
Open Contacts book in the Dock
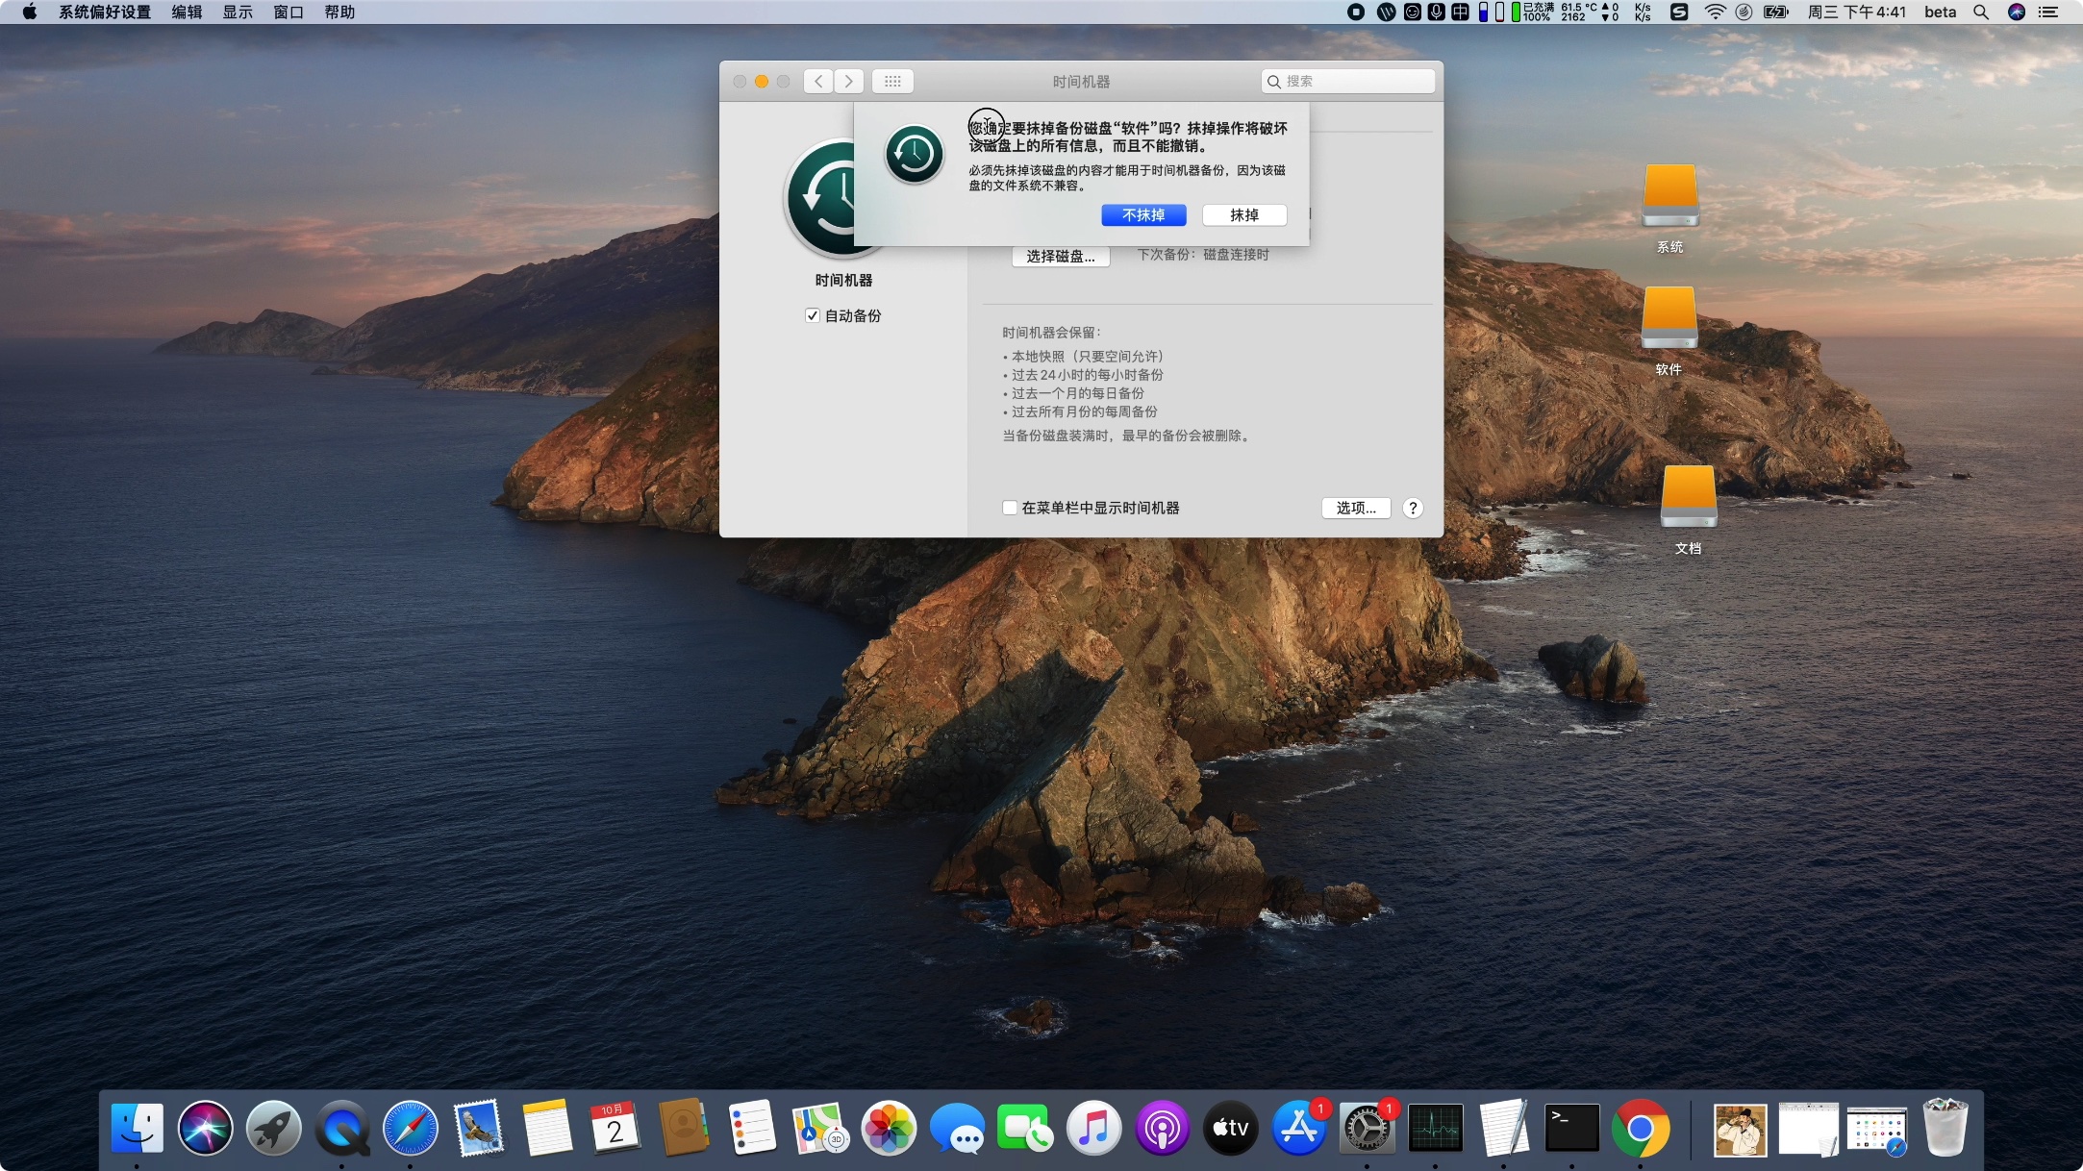[x=684, y=1128]
